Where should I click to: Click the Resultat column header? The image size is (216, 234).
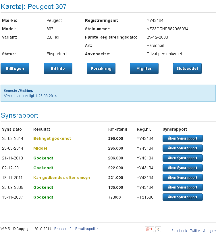42,129
